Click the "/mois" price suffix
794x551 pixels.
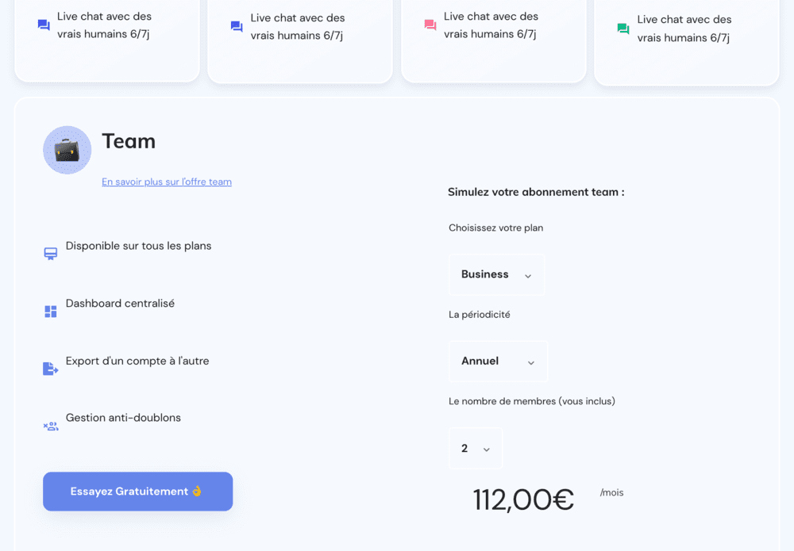tap(611, 492)
